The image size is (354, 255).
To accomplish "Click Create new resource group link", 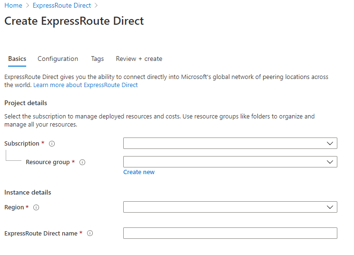I will tap(139, 172).
